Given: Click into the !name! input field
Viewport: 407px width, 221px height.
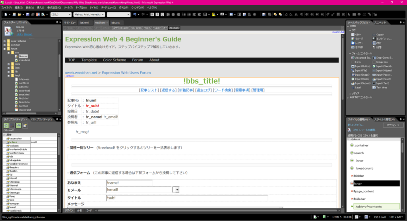Looking at the screenshot, I should tap(129, 183).
